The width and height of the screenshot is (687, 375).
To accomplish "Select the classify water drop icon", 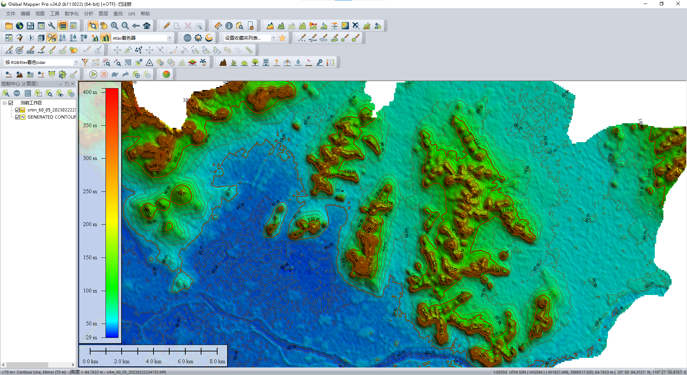I will click(298, 62).
